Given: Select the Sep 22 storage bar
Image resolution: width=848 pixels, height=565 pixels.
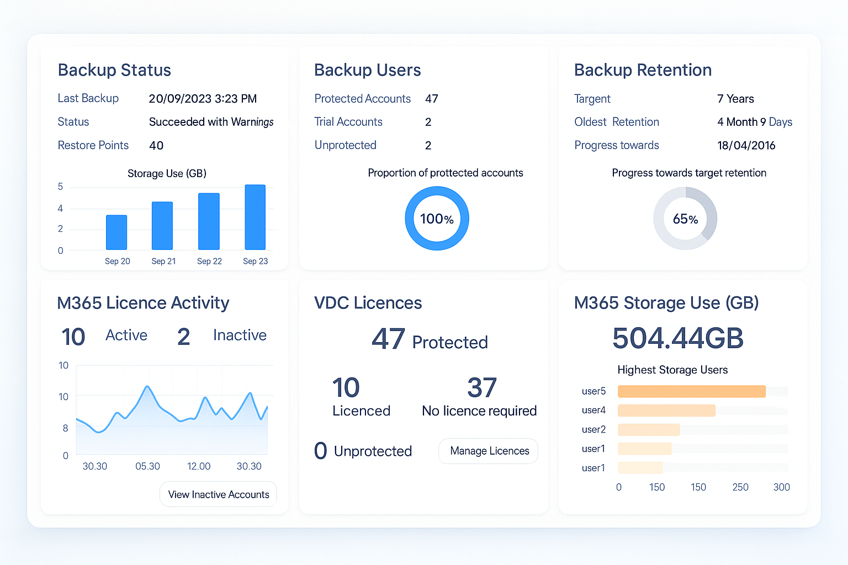Looking at the screenshot, I should [209, 221].
